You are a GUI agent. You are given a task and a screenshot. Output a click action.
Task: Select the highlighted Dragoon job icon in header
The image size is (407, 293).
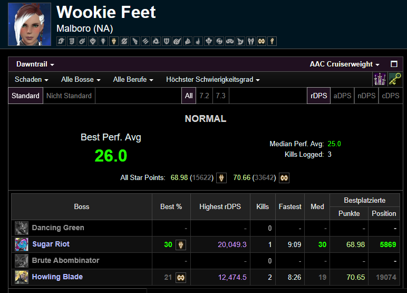point(114,41)
